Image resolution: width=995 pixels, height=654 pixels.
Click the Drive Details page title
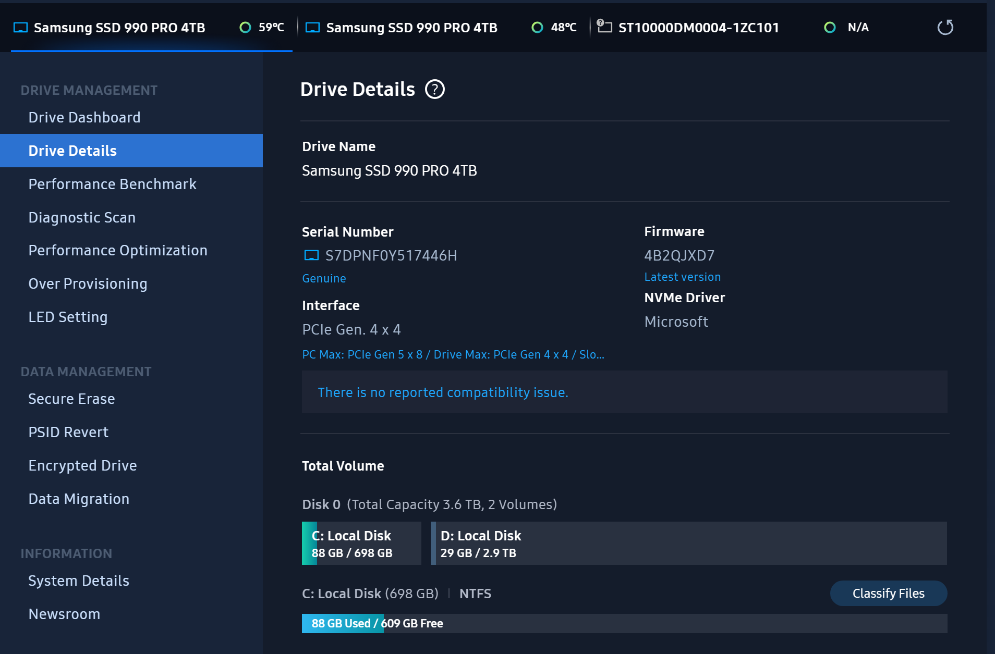pos(357,89)
